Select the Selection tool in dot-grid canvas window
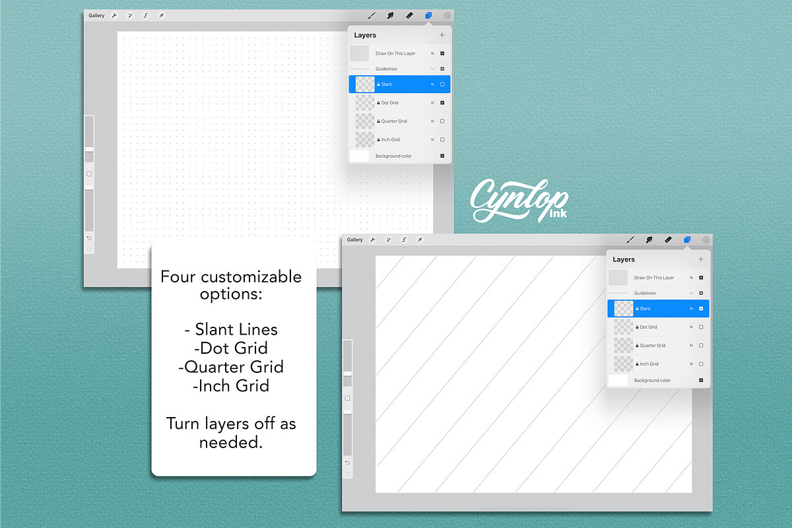792x528 pixels. 145,15
